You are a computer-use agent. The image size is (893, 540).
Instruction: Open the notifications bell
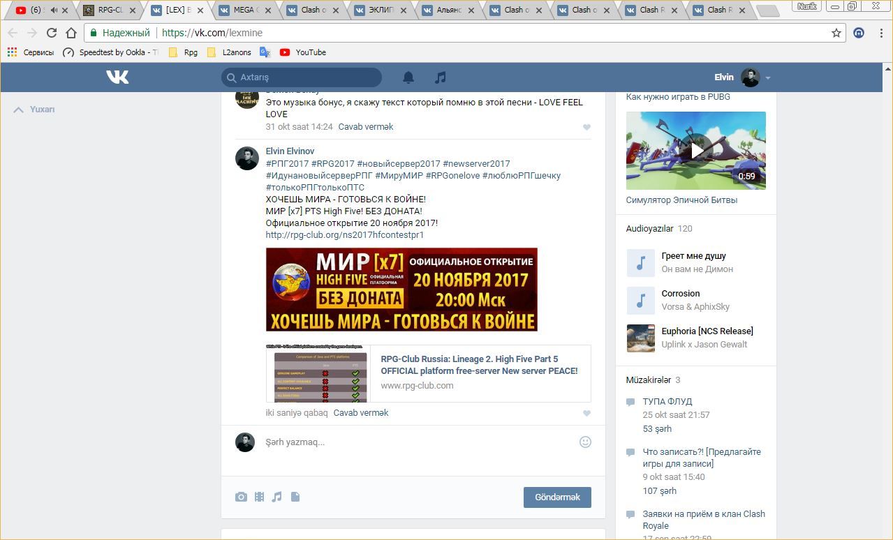pyautogui.click(x=408, y=77)
